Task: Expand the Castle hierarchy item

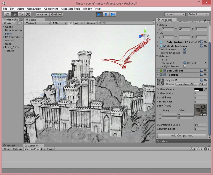Action: (x=3, y=27)
